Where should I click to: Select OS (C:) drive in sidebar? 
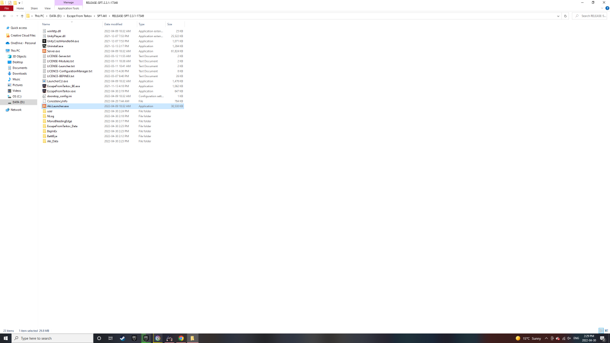tap(17, 97)
